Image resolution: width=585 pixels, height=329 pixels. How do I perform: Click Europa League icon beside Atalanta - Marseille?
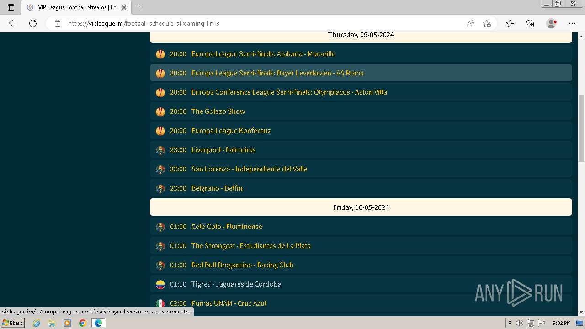(x=160, y=54)
